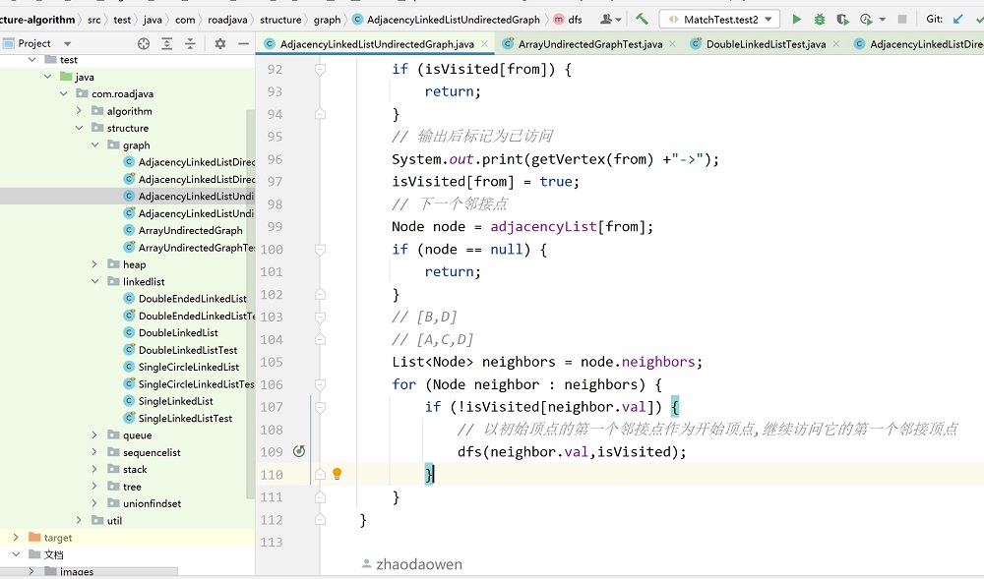Screen dimensions: 984x579
Task: Open the Project view selector dropdown
Action: pos(67,43)
